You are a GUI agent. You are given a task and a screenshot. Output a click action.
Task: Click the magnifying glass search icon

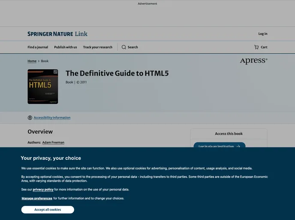click(124, 47)
